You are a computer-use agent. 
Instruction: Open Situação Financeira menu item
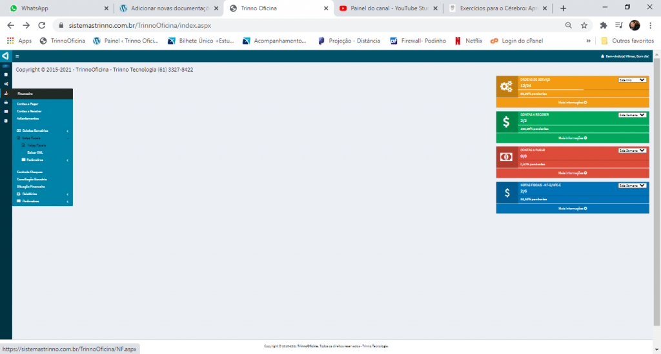[31, 187]
